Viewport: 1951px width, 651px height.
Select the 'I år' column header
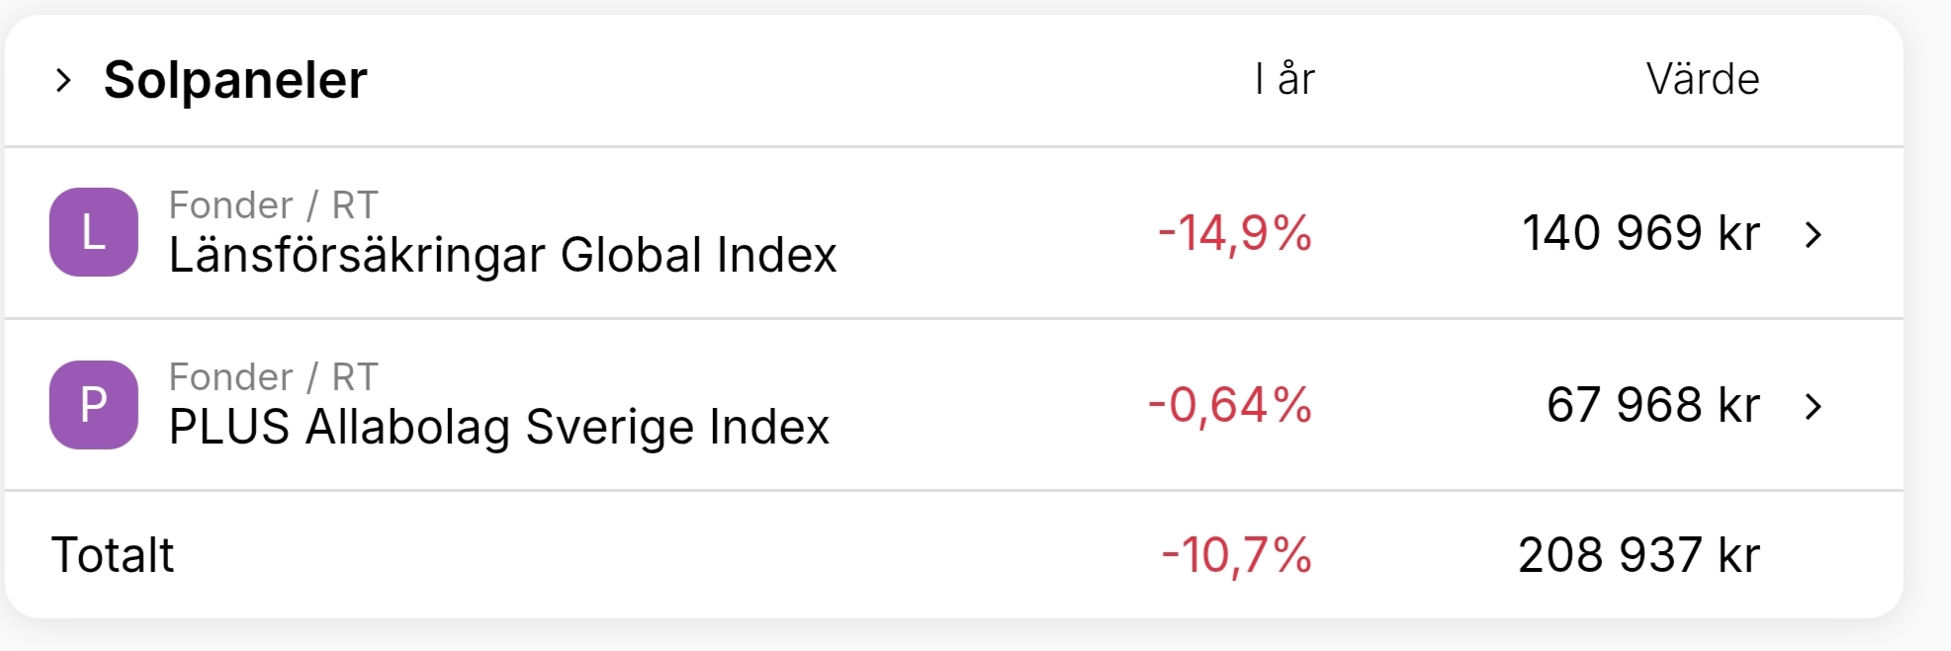1285,79
